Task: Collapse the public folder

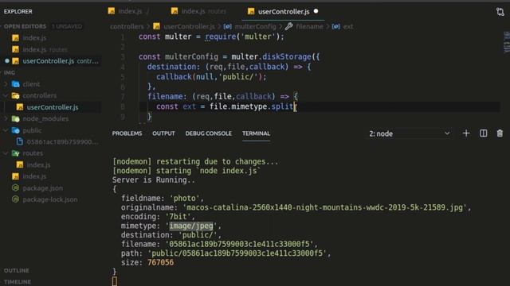Action: pyautogui.click(x=32, y=130)
